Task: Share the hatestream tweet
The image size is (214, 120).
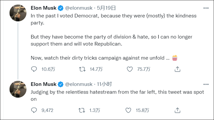Action: click(177, 110)
